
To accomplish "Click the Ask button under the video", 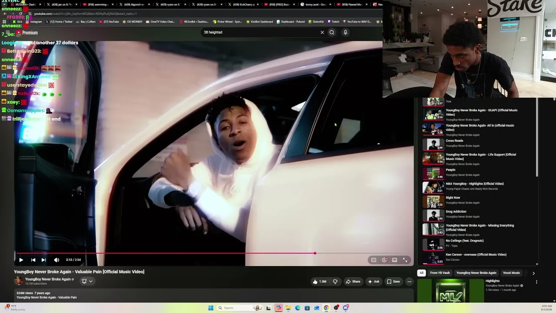I will click(x=374, y=282).
